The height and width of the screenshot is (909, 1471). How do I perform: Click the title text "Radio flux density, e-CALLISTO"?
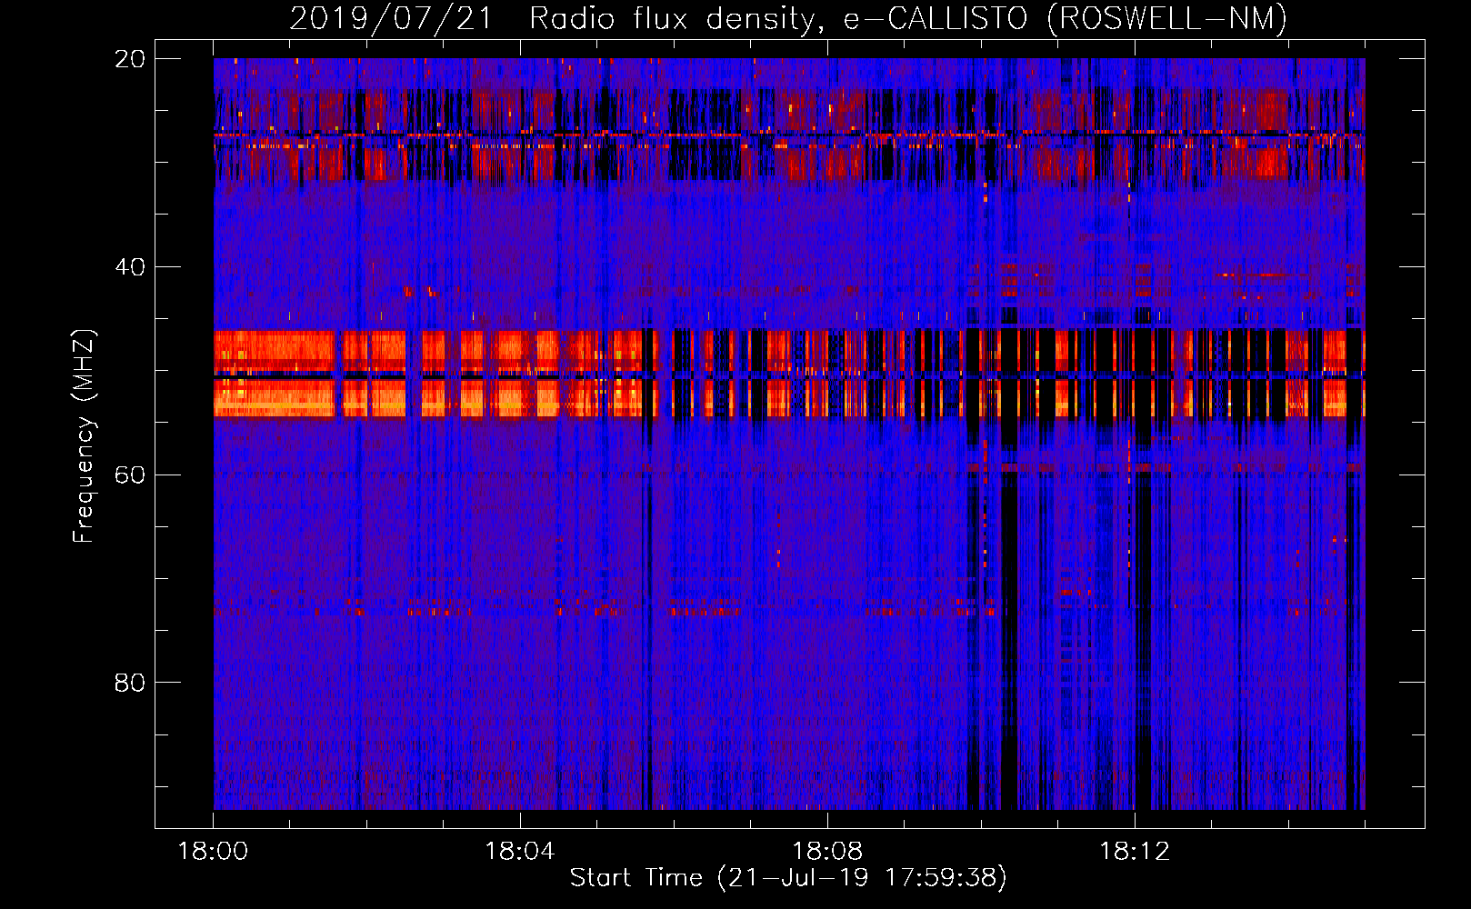point(778,18)
